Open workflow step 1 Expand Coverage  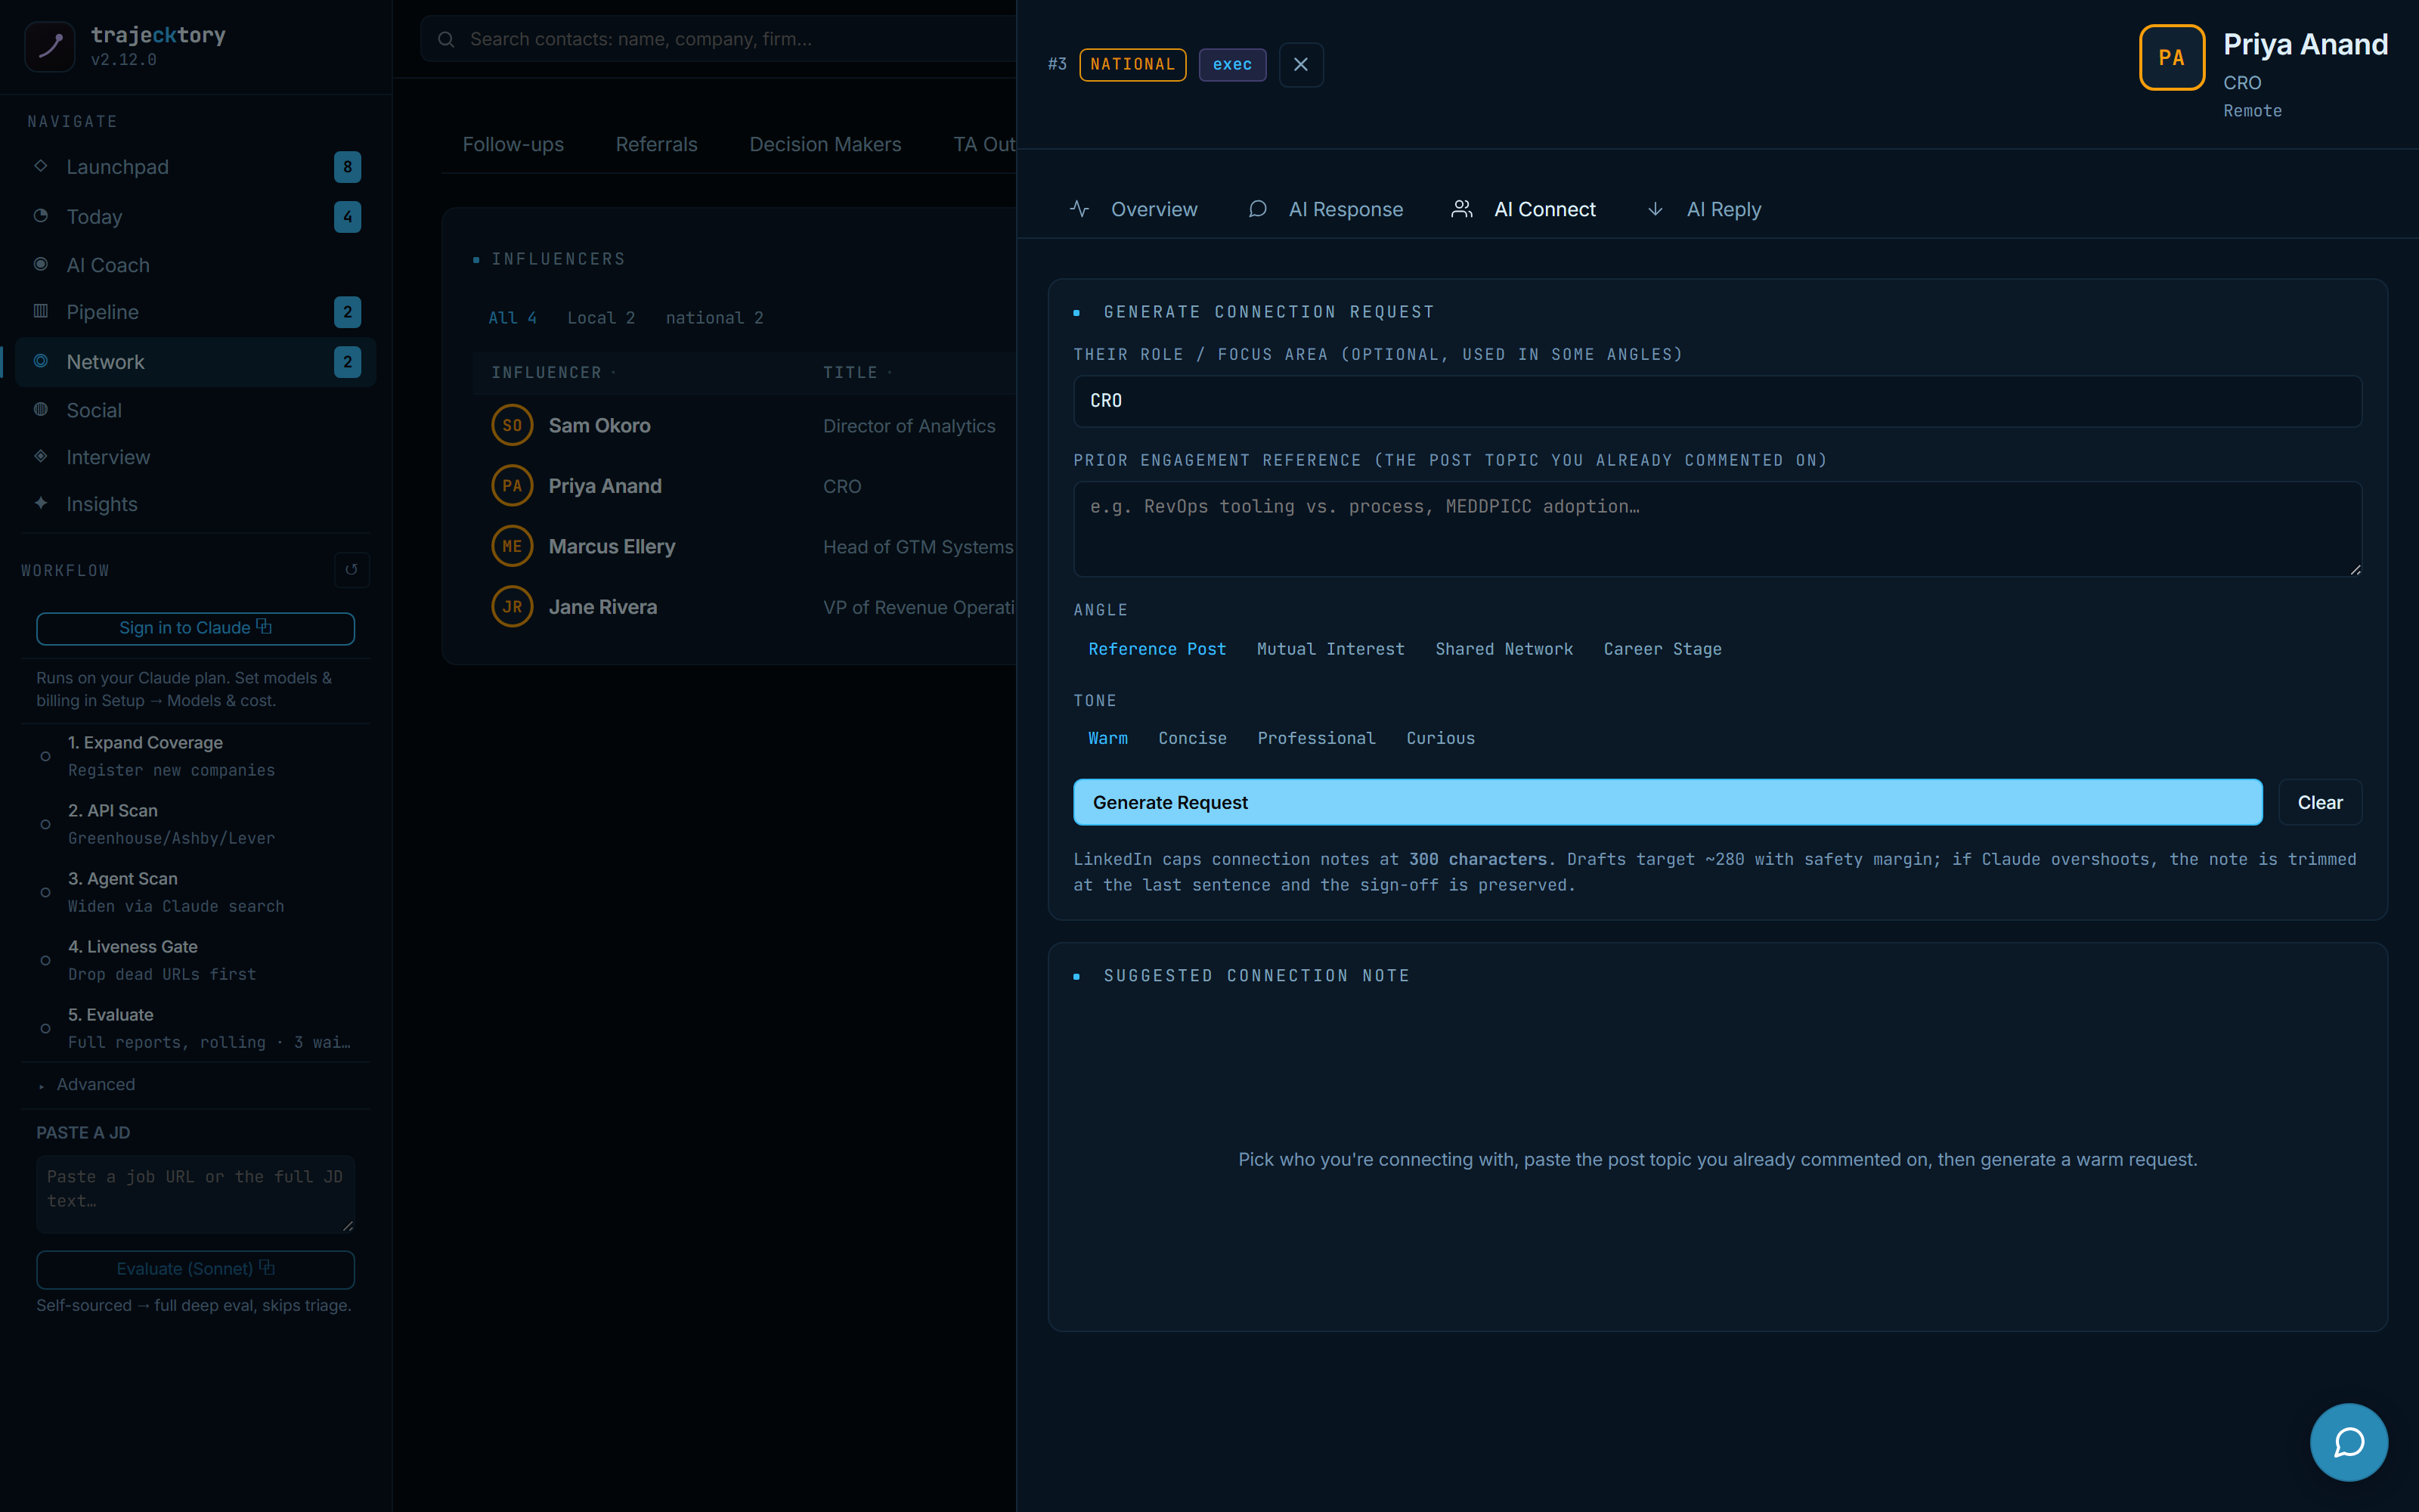click(195, 756)
